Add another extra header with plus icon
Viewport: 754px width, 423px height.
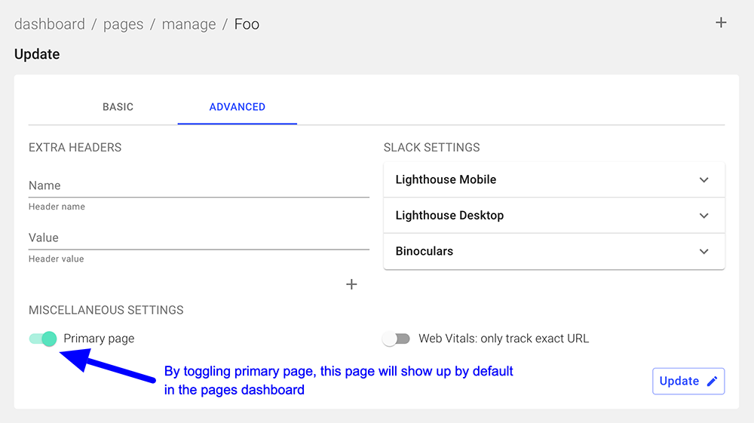pos(351,284)
